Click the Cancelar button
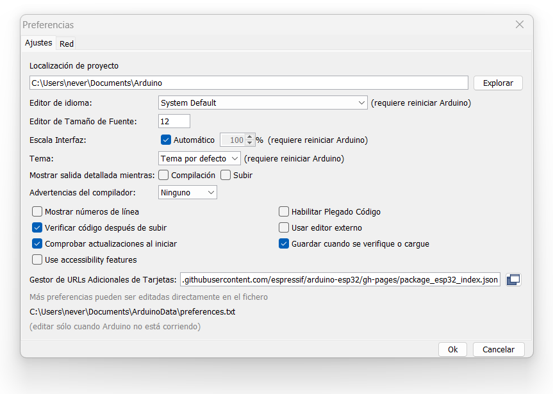 pyautogui.click(x=499, y=350)
